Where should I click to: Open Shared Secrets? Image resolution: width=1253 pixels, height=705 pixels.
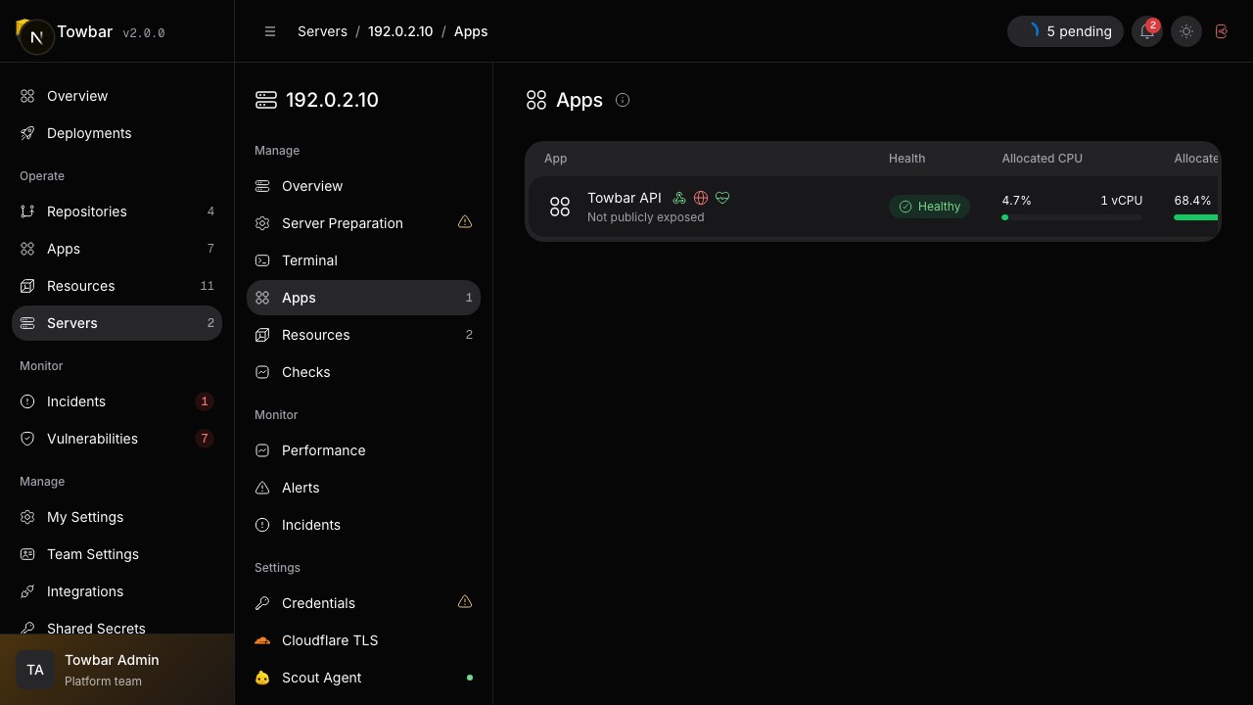(116, 628)
